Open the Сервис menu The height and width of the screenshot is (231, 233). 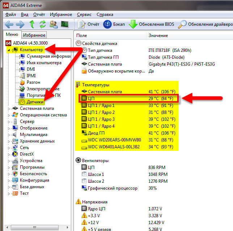click(x=84, y=15)
